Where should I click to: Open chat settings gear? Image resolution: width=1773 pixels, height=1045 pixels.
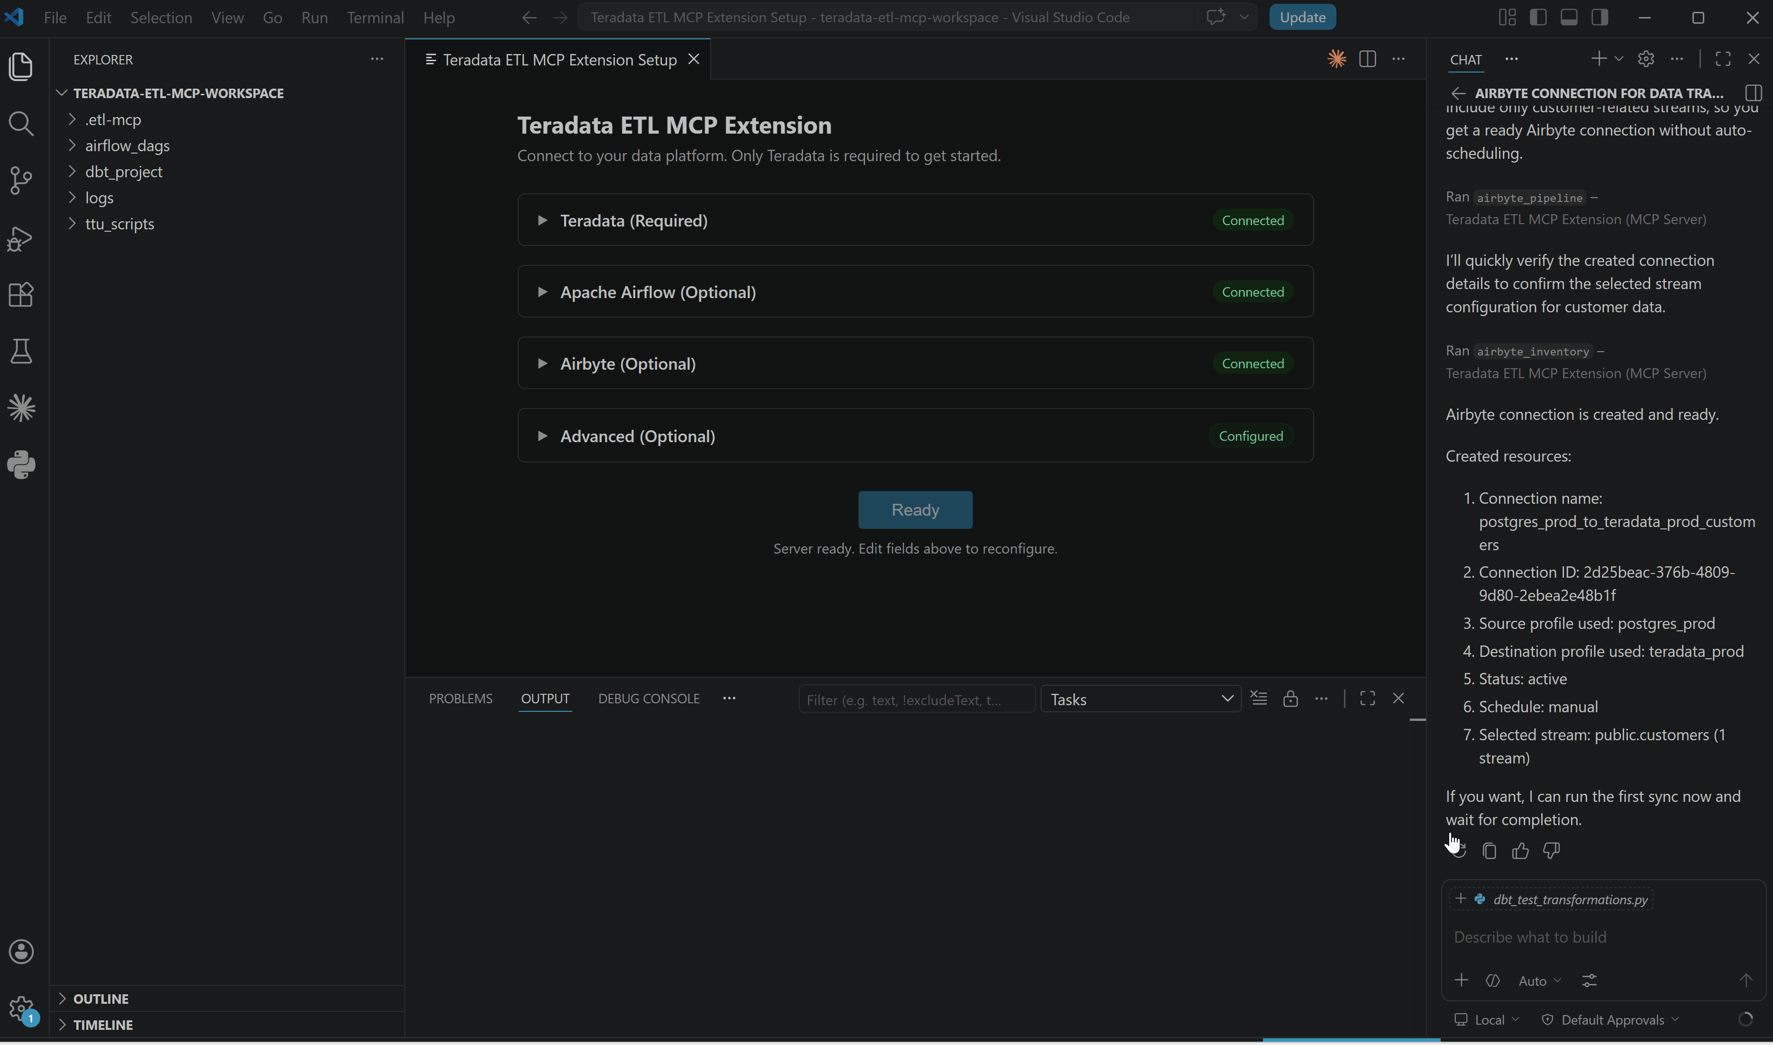pos(1645,58)
